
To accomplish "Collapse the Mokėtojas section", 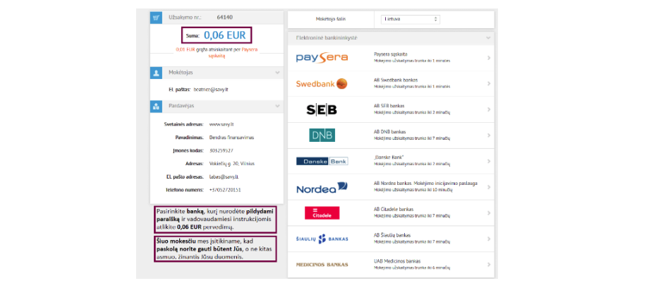I will [x=277, y=73].
